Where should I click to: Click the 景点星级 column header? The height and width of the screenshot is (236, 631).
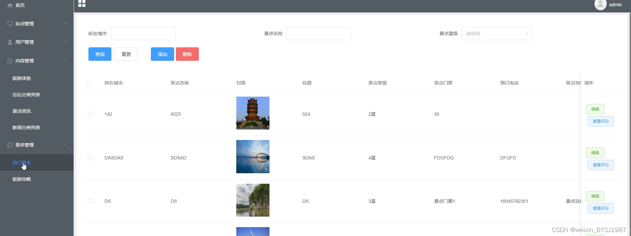(378, 83)
